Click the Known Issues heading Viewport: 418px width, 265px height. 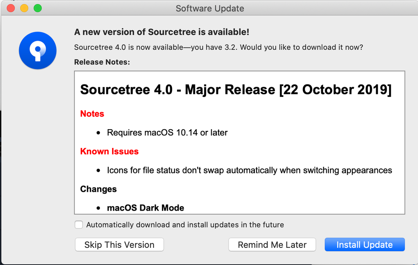pos(109,151)
